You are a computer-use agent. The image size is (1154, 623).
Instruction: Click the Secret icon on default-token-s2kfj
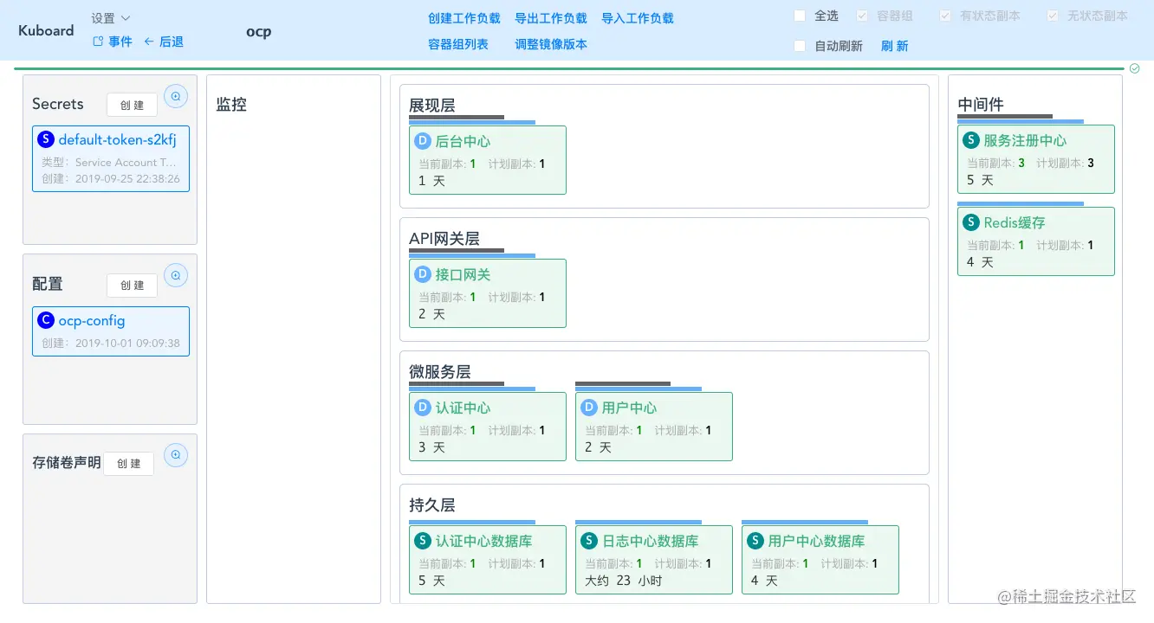pos(46,139)
